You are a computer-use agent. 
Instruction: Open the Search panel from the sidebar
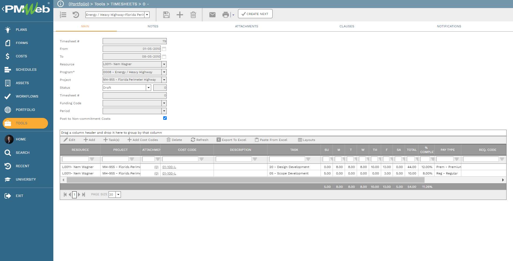click(x=23, y=152)
